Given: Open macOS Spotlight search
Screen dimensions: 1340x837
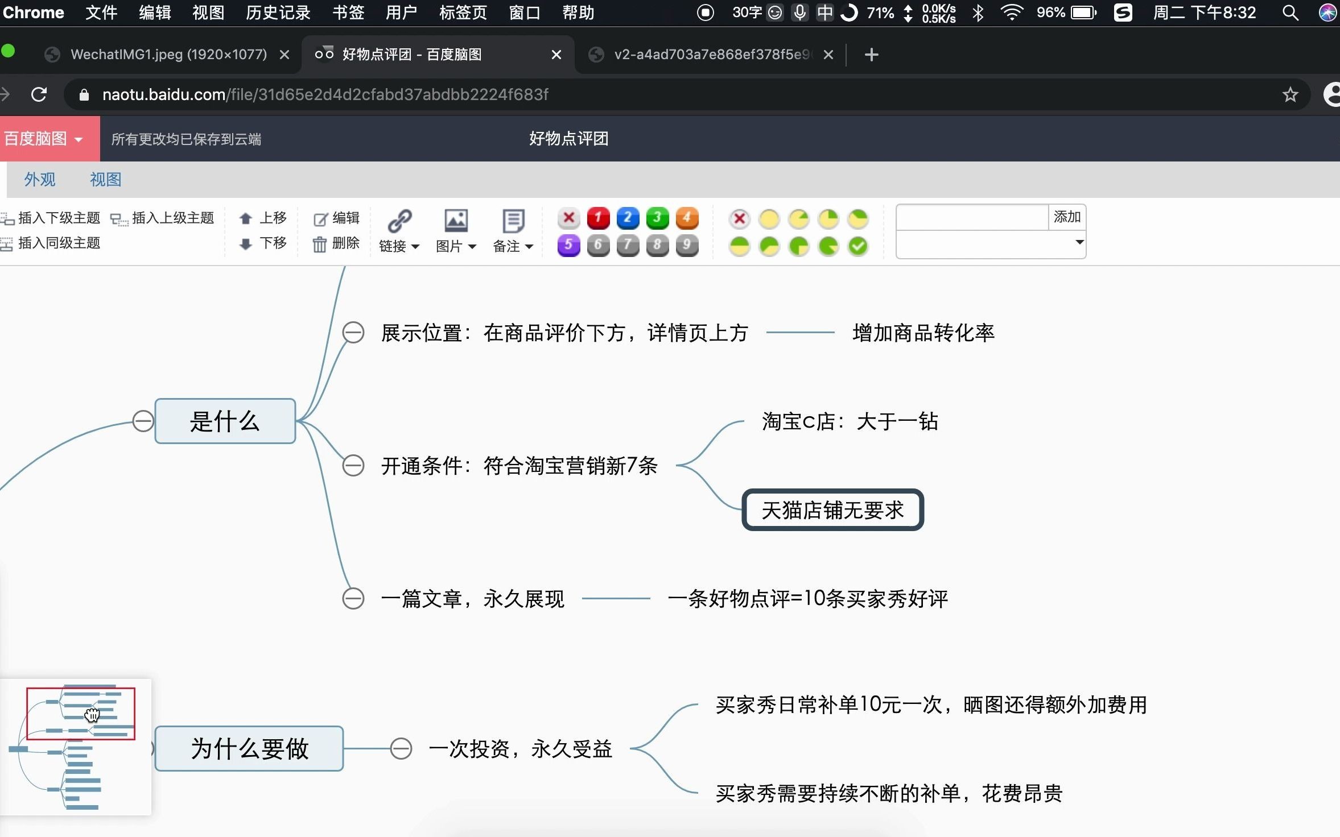Looking at the screenshot, I should (1290, 13).
